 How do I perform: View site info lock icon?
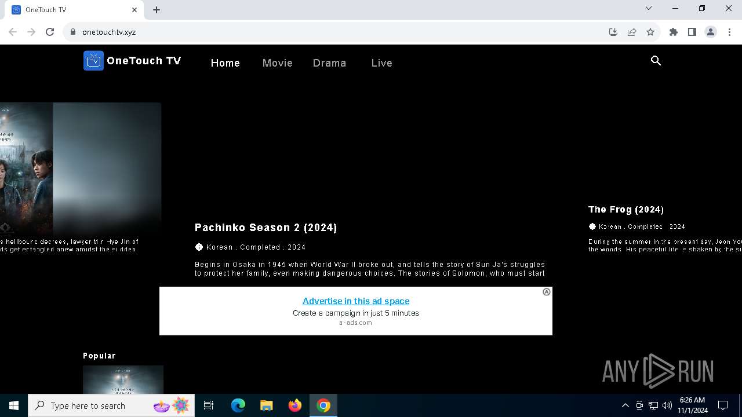click(72, 32)
